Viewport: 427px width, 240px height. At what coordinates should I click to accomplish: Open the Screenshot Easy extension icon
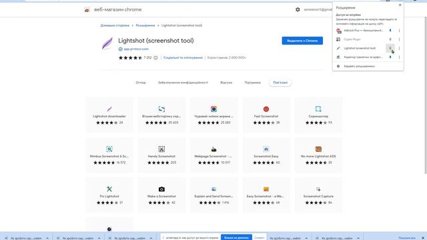[266, 149]
